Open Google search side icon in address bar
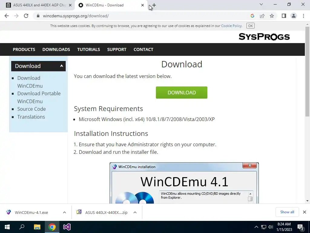 [x=252, y=16]
